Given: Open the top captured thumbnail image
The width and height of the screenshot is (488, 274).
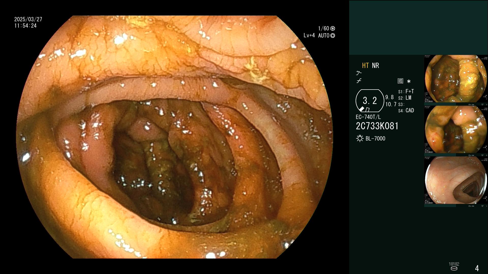Looking at the screenshot, I should click(456, 79).
